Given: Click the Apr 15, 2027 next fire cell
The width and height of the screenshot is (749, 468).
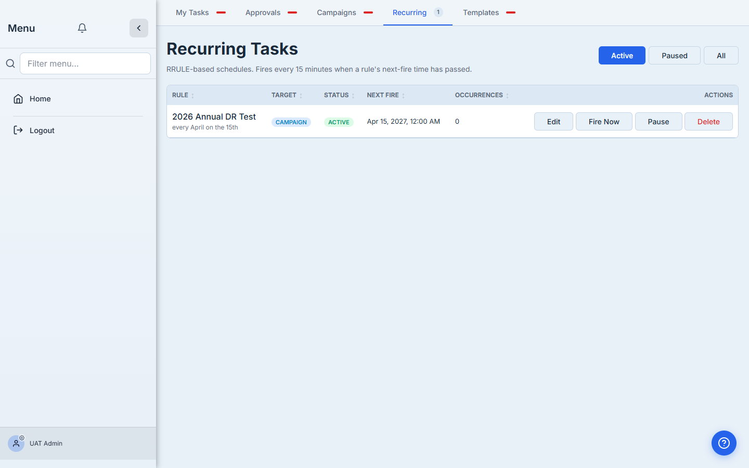Looking at the screenshot, I should pyautogui.click(x=404, y=122).
